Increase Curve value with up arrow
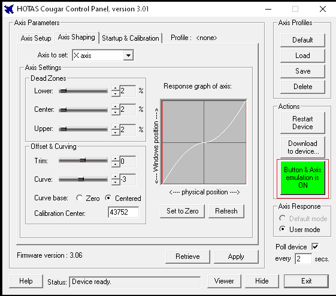 [x=116, y=176]
